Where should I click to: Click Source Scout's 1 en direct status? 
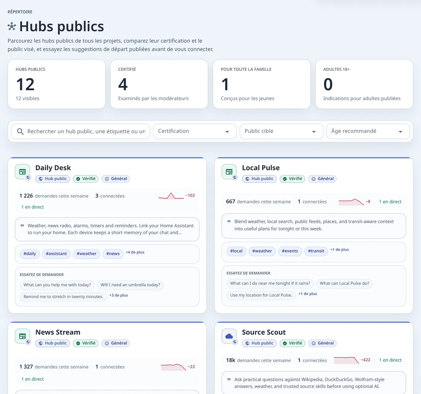tap(390, 360)
